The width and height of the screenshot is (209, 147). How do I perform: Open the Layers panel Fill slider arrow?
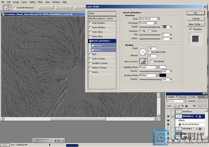205,106
